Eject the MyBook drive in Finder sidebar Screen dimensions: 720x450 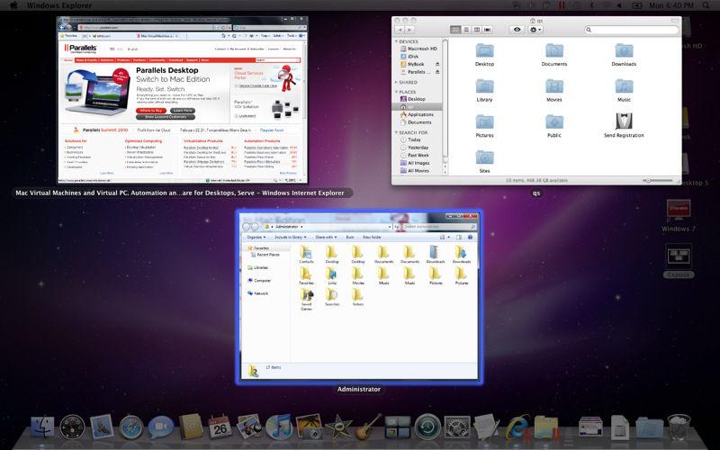[436, 65]
